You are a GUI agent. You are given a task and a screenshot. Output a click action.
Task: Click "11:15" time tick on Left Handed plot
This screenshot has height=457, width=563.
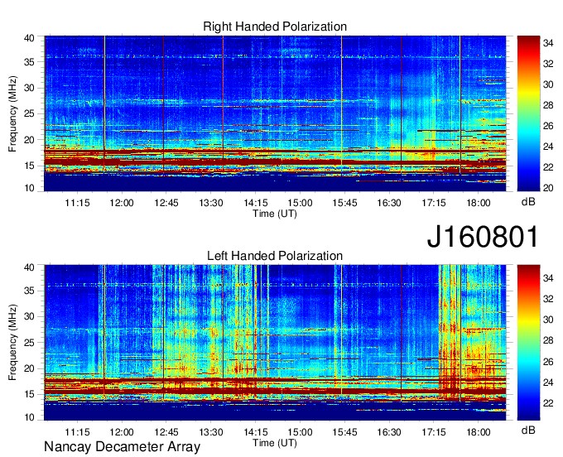point(77,432)
